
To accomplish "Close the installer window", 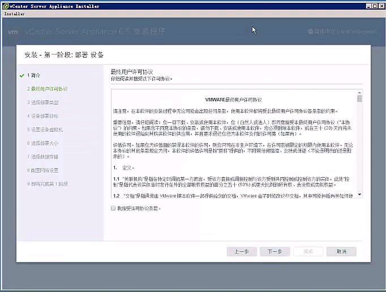I will pos(381,6).
